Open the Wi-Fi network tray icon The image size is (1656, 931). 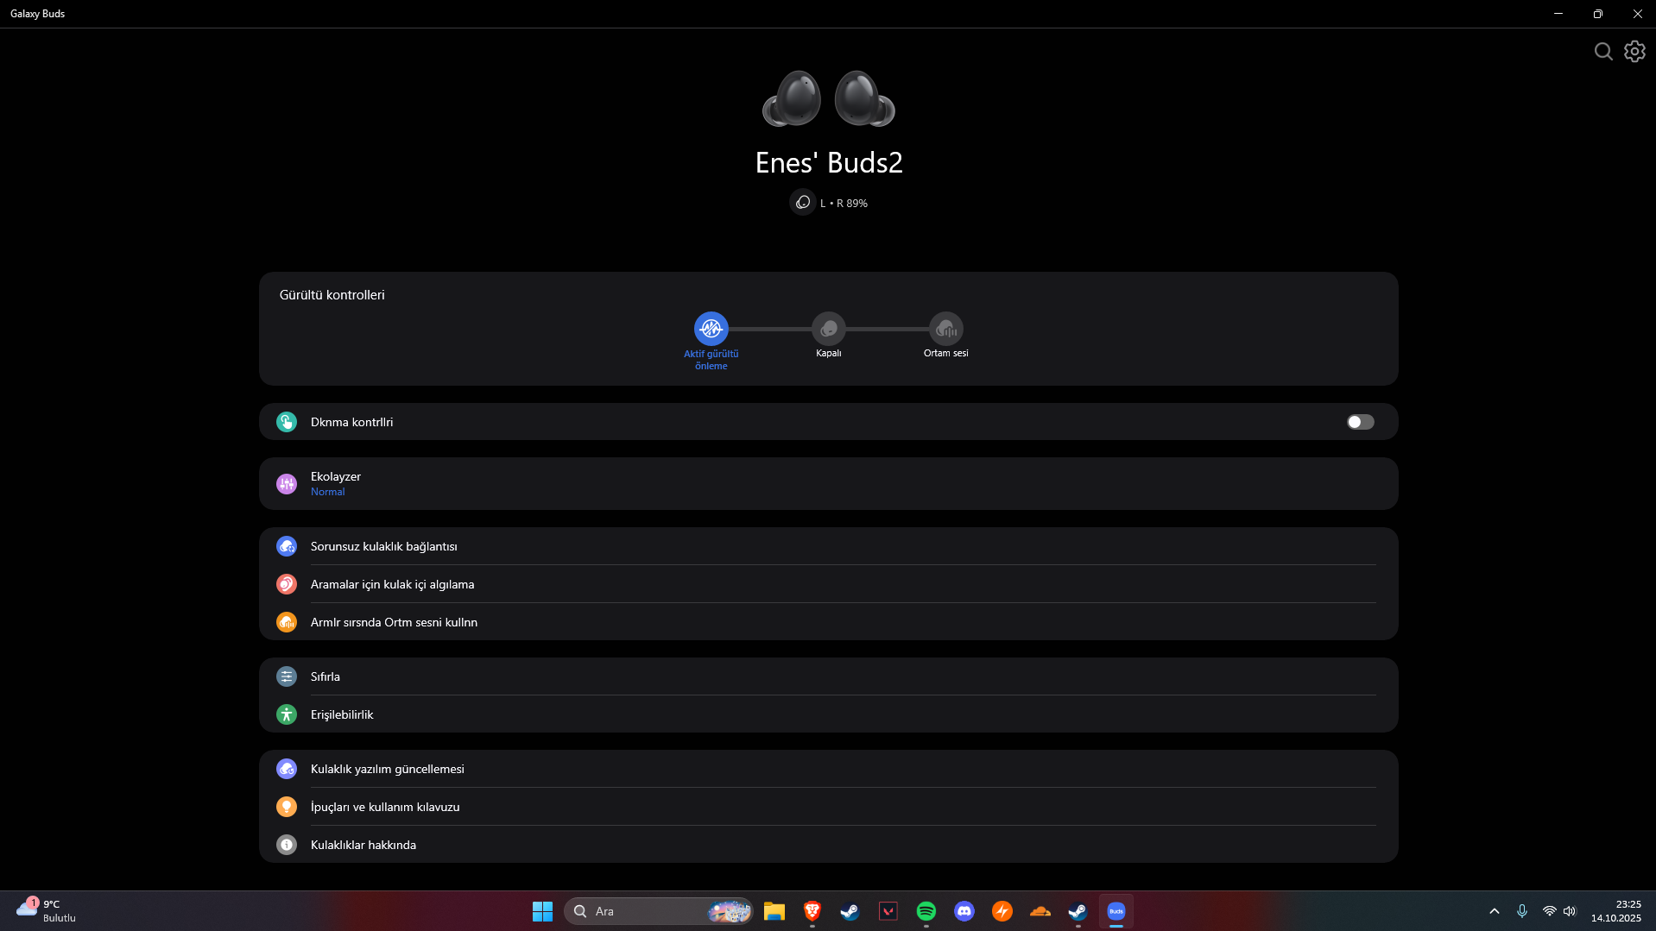pyautogui.click(x=1549, y=911)
